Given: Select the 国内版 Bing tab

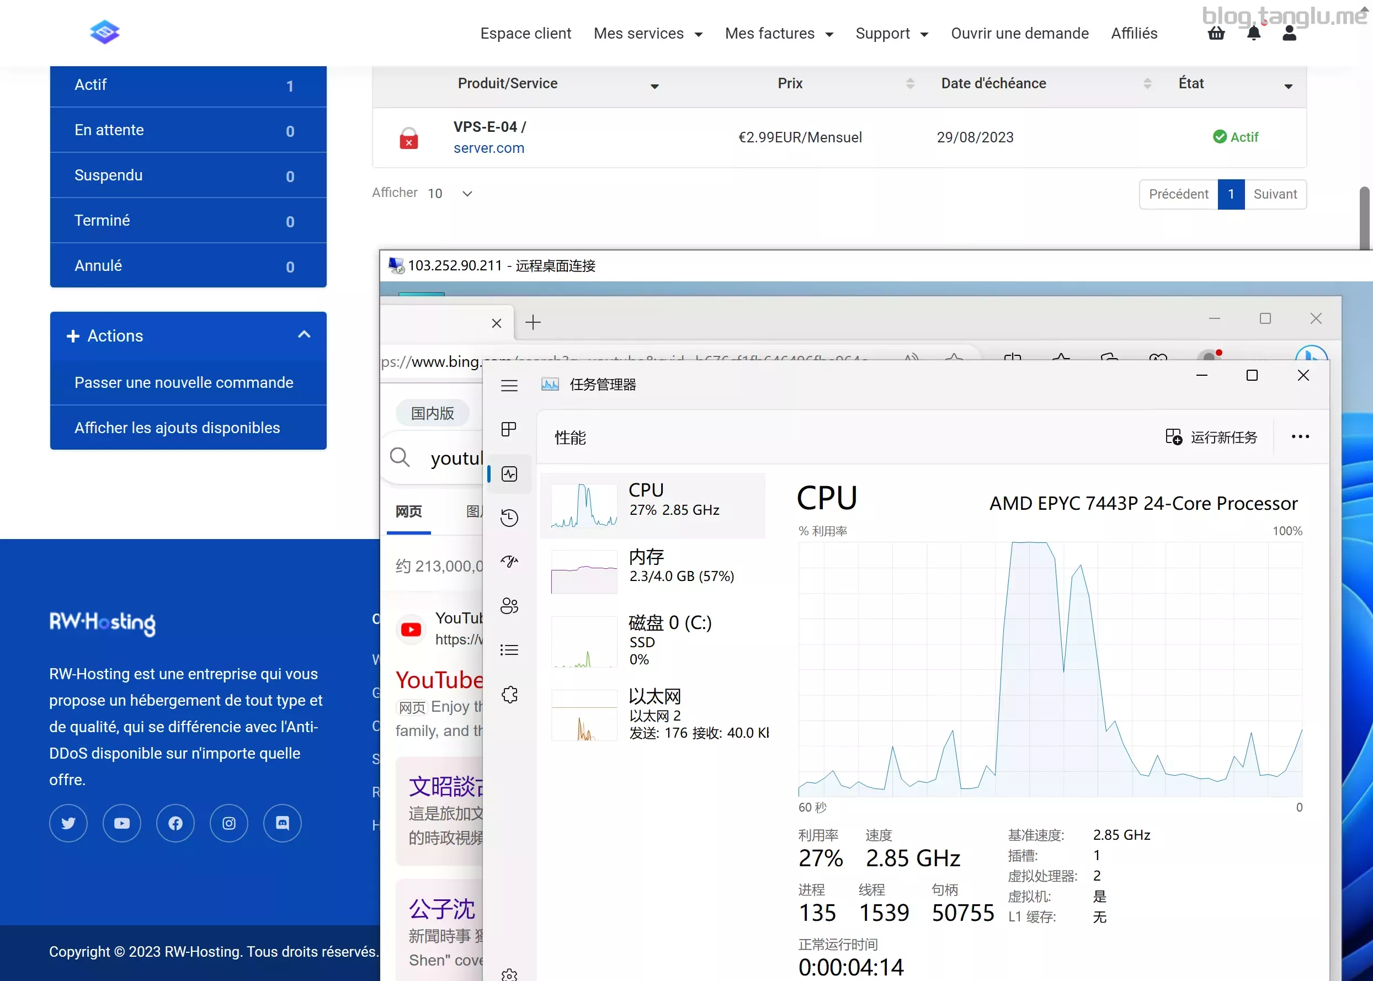Looking at the screenshot, I should [433, 413].
